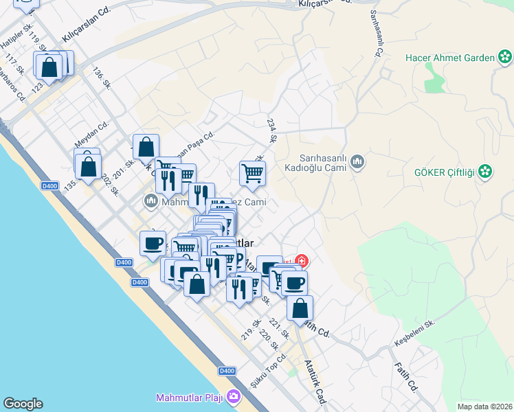
Task: Click the GÖKER Çiftliği flower icon
Action: tap(485, 171)
